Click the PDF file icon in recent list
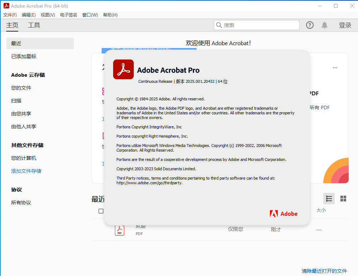Viewport: 358px width, 276px height. (120, 230)
